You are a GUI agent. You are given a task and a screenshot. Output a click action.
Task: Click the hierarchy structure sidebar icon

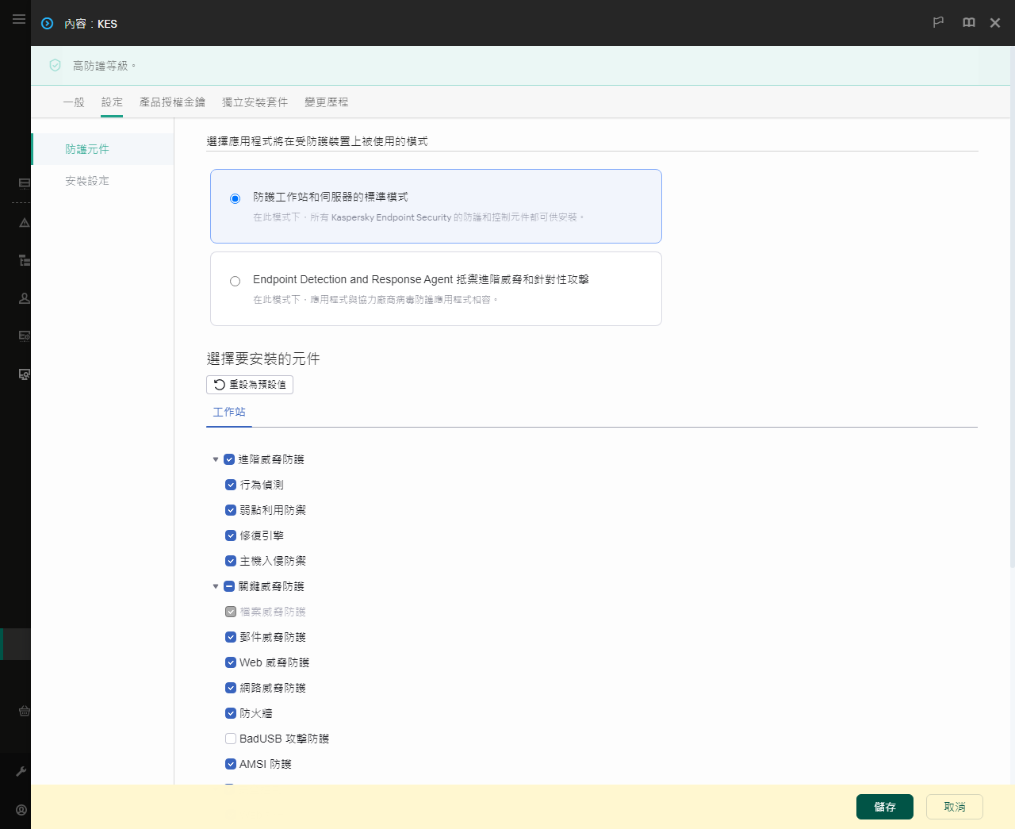(x=25, y=260)
